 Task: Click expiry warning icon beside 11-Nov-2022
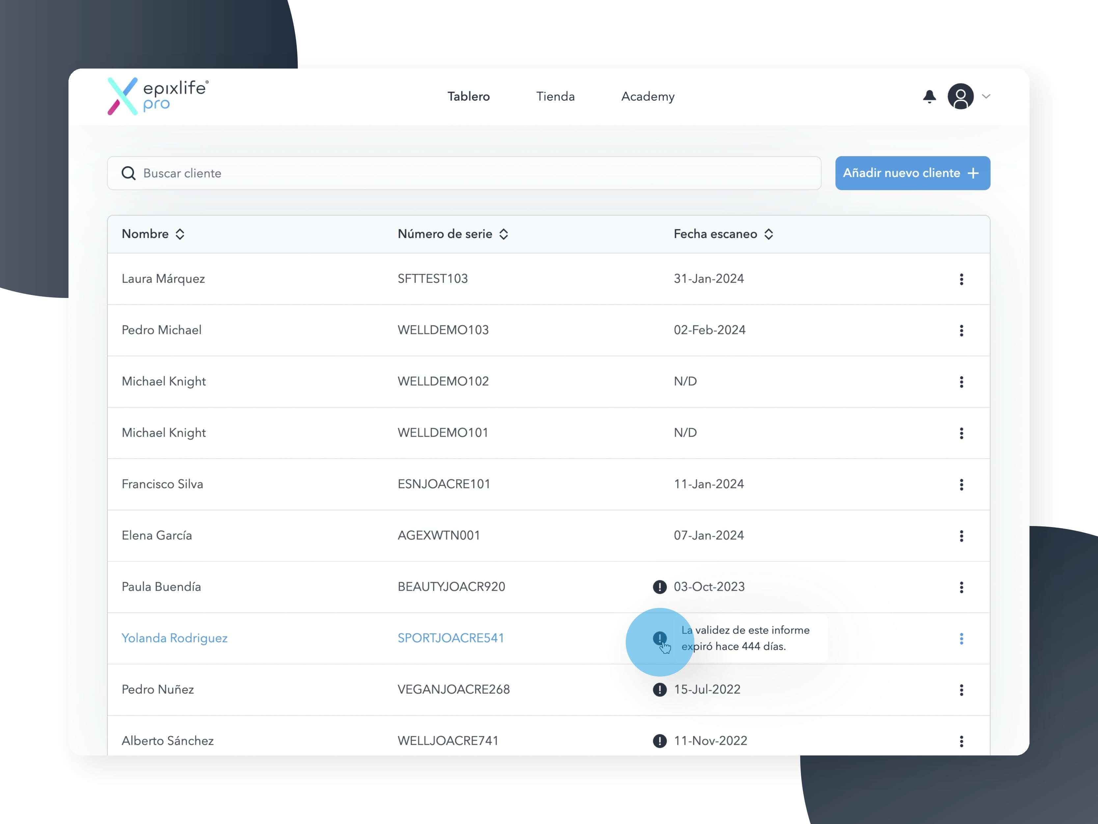660,741
